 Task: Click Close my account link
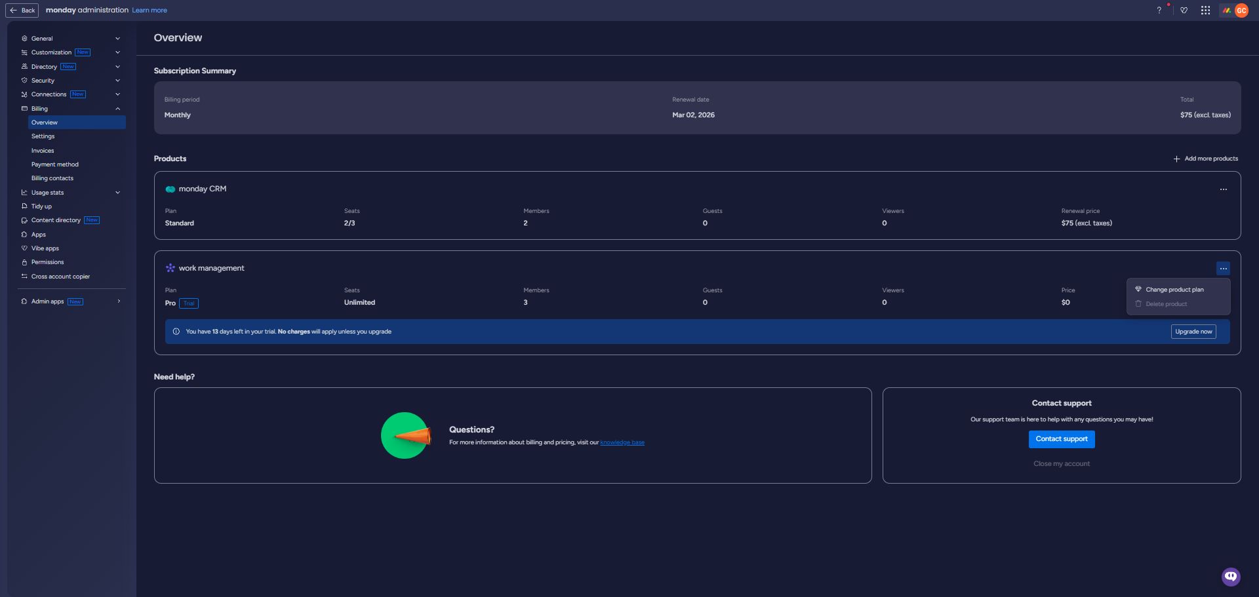(1062, 464)
